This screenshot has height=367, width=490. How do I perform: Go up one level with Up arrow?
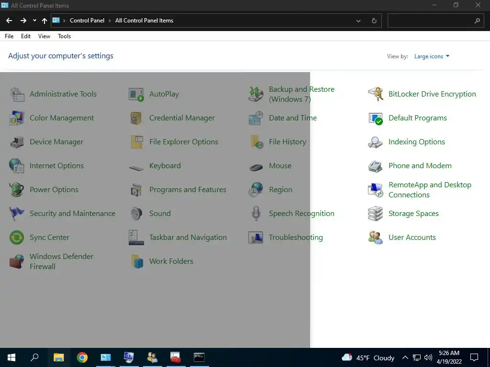click(x=45, y=21)
